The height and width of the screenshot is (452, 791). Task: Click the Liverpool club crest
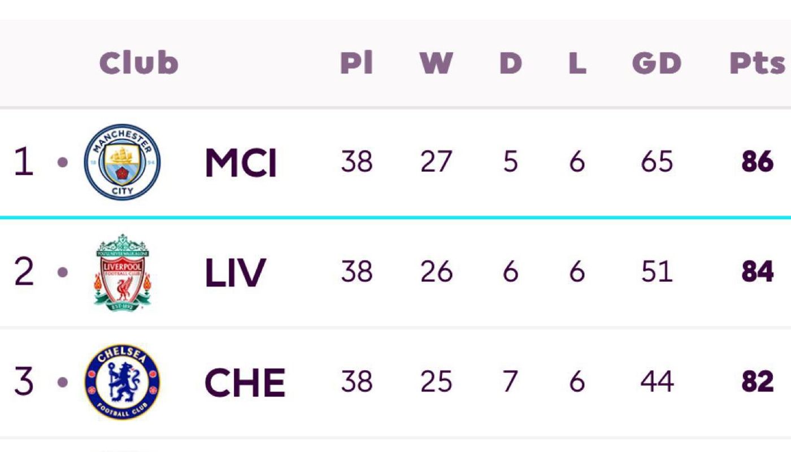click(122, 272)
